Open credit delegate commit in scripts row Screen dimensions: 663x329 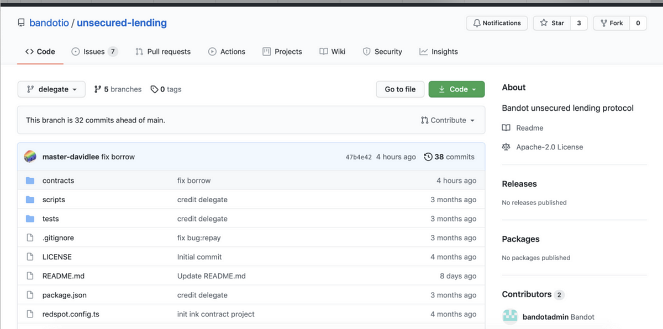tap(202, 199)
